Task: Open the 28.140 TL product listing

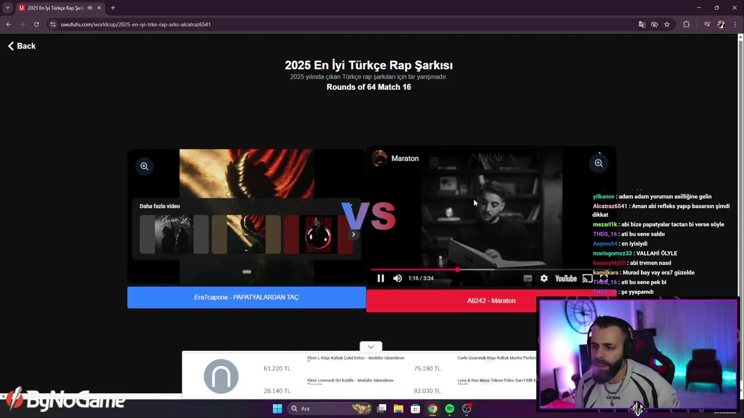Action: pyautogui.click(x=277, y=391)
